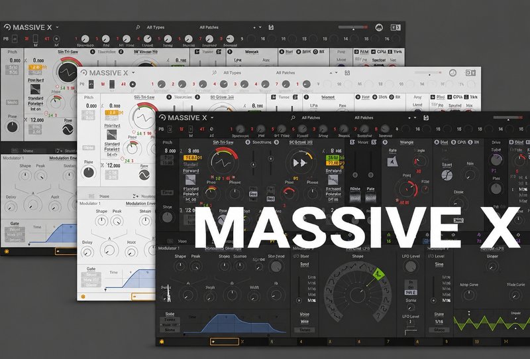Open Modulator 1 tab in the back window

tap(13, 158)
